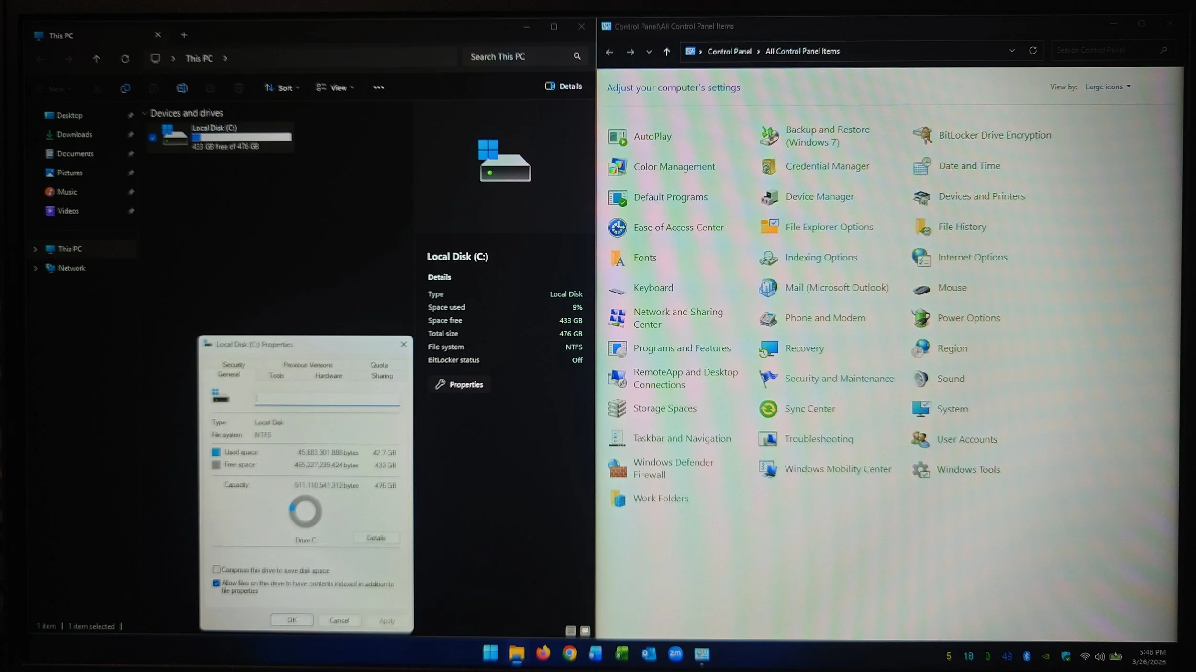
Task: Switch to the Hardware tab
Action: (329, 376)
